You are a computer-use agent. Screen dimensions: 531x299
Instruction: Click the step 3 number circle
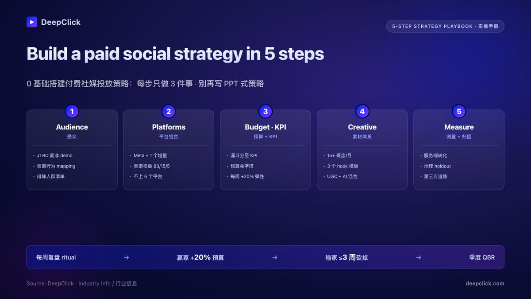click(x=265, y=112)
